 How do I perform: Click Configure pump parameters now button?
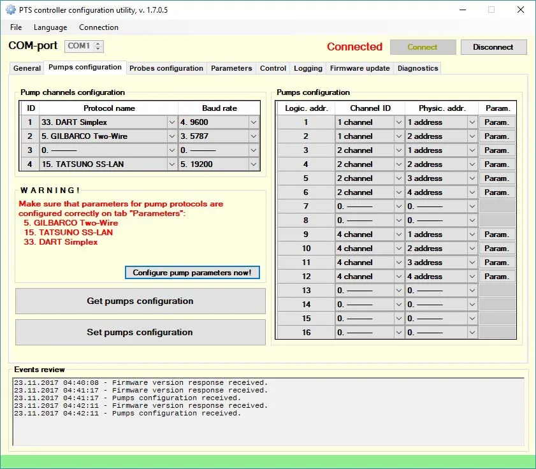tap(192, 273)
